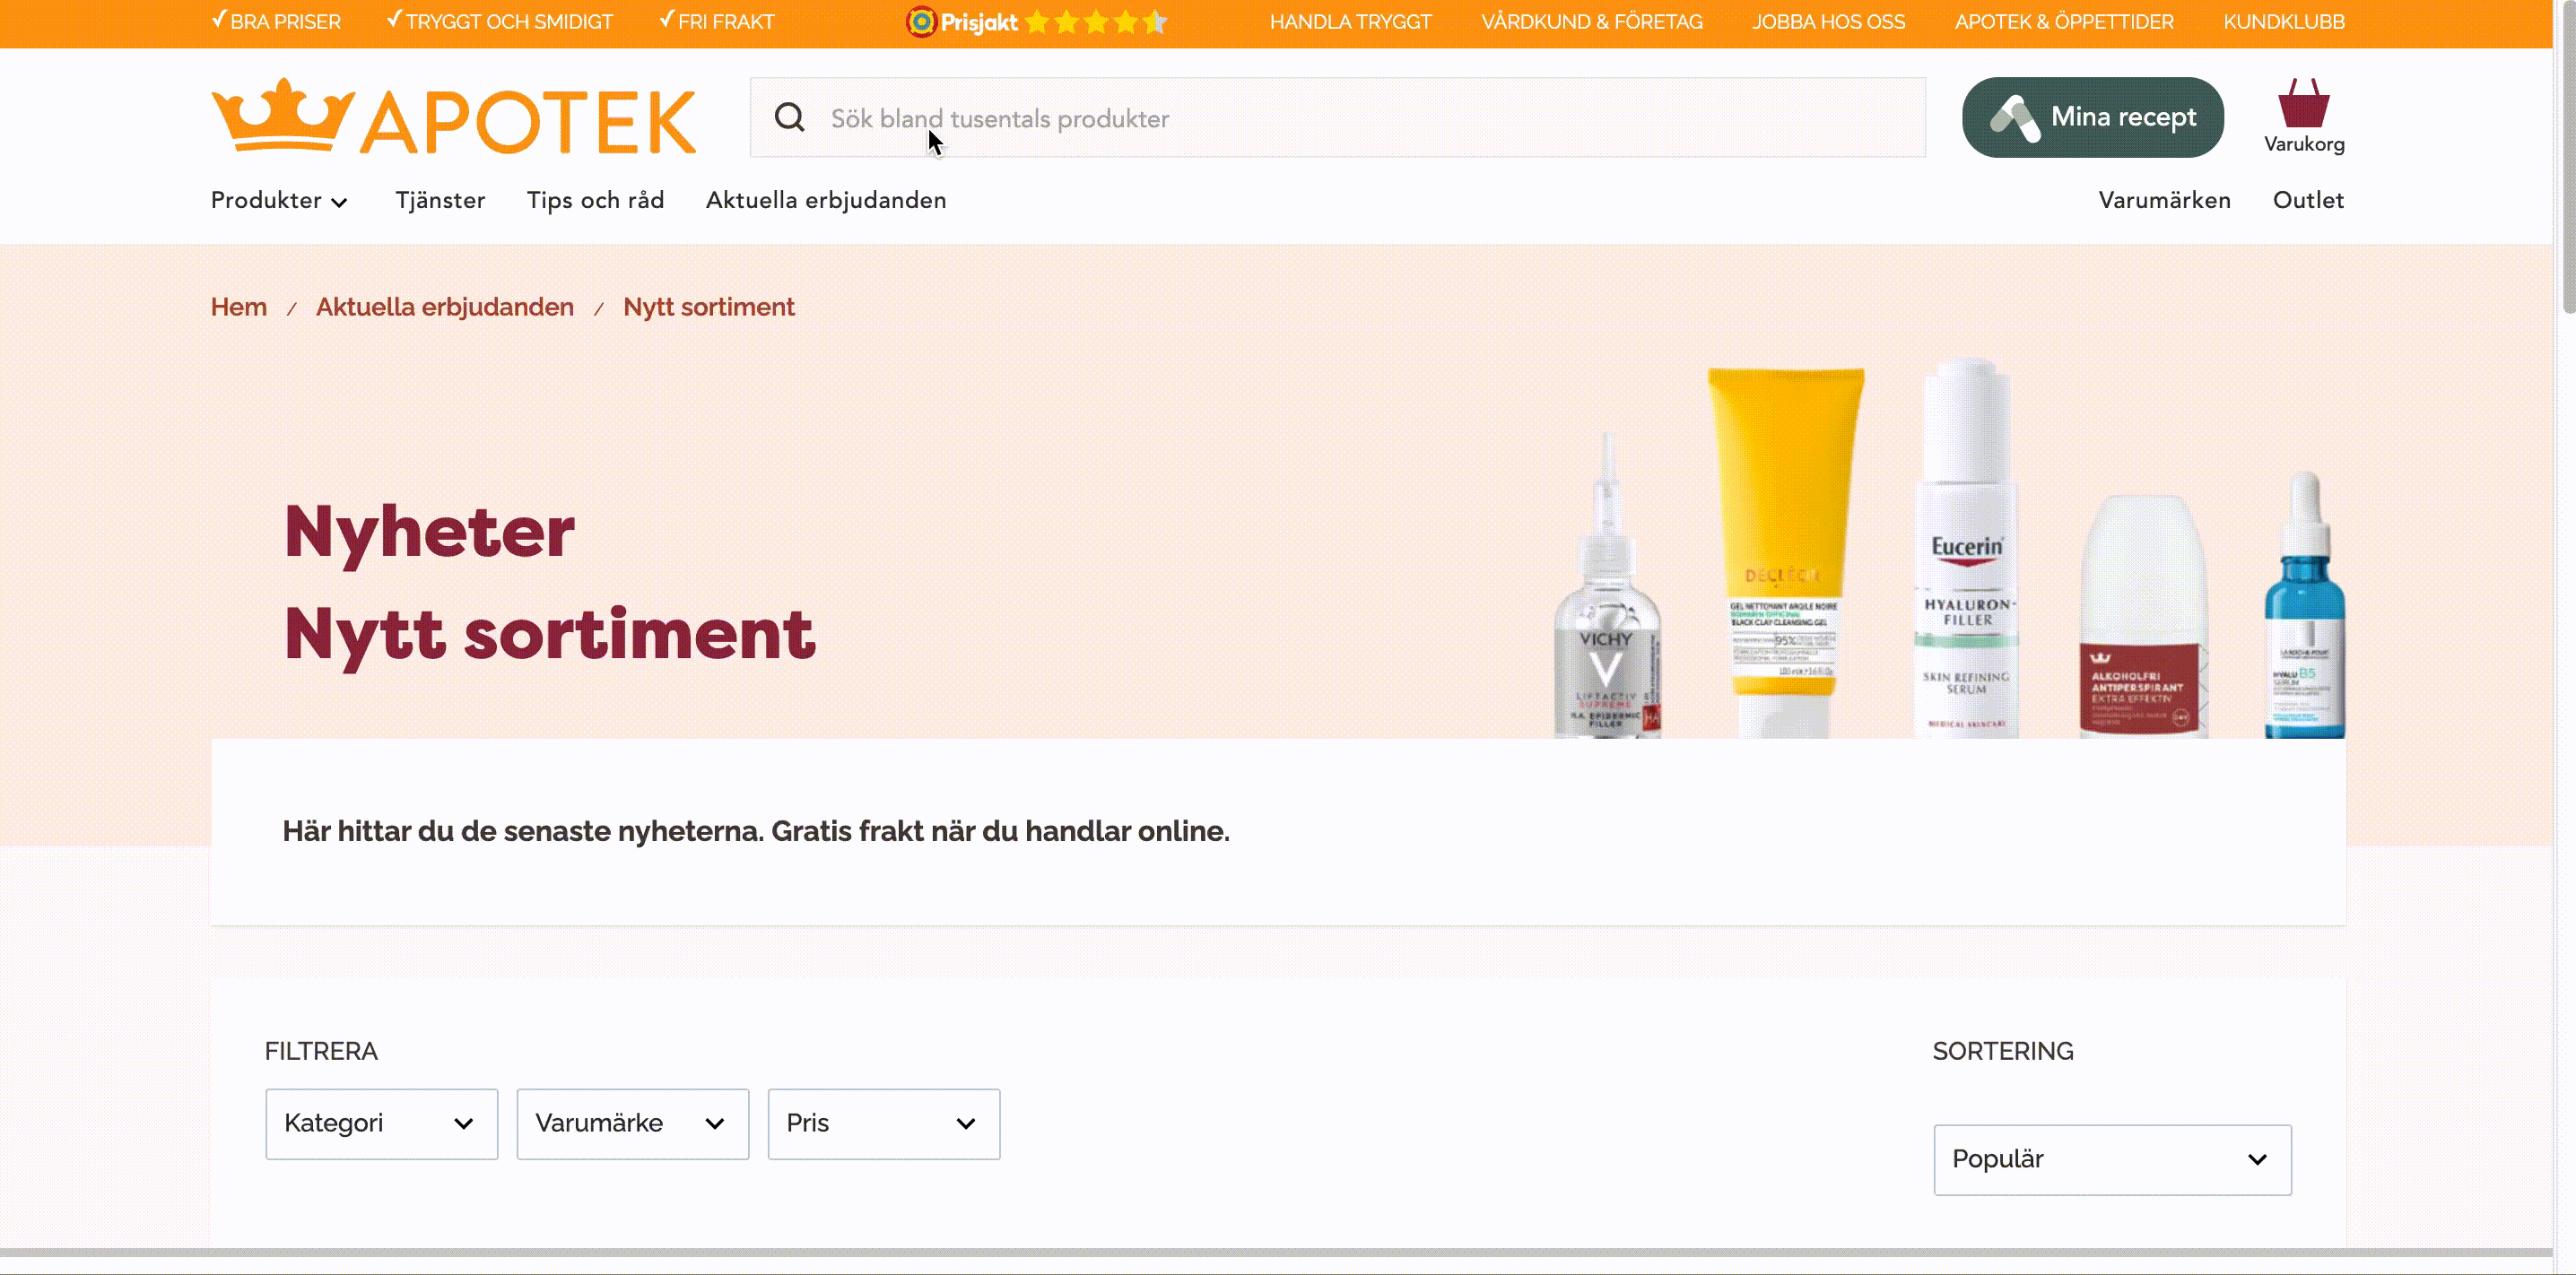Image resolution: width=2576 pixels, height=1275 pixels.
Task: Click the Vichy serum bottle image
Action: 1607,586
